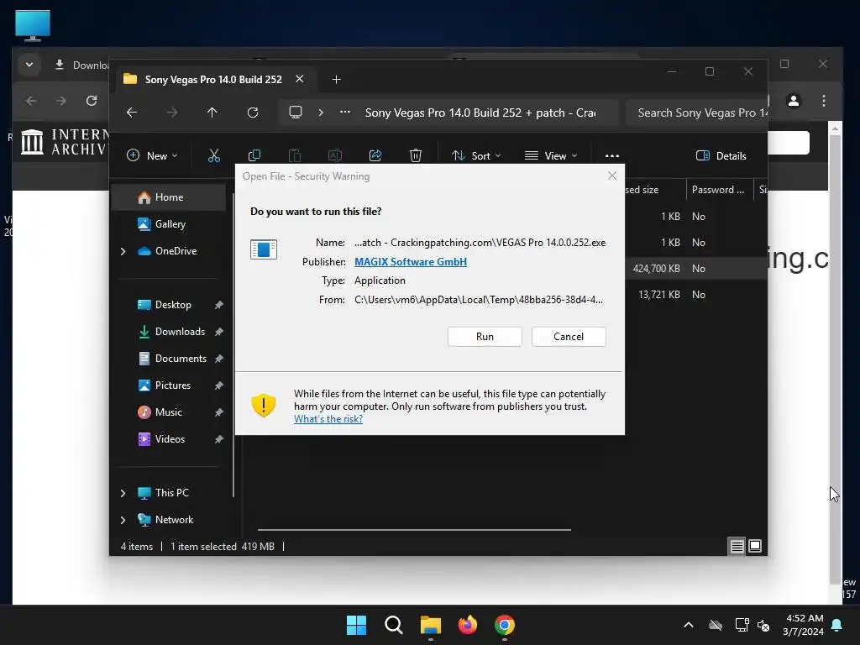Open the Sort dropdown menu
The height and width of the screenshot is (645, 860).
pyautogui.click(x=475, y=155)
